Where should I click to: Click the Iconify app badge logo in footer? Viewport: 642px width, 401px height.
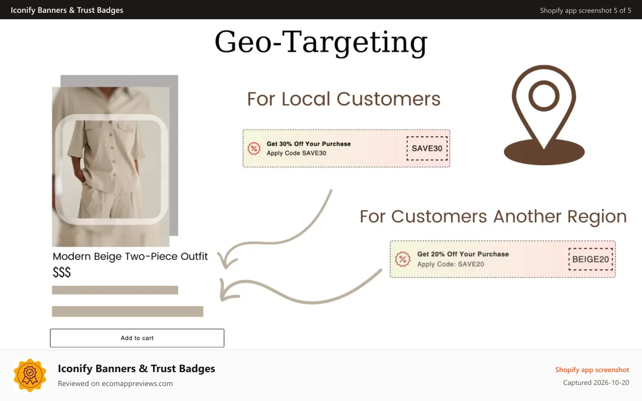[30, 375]
